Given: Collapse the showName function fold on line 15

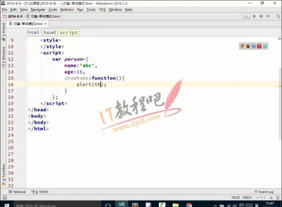Looking at the screenshot, I should point(26,78).
